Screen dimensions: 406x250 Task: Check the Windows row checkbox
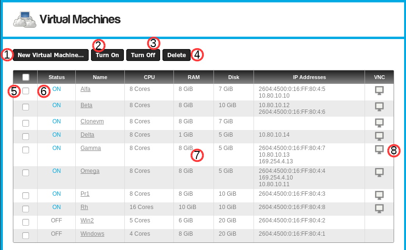tap(26, 236)
